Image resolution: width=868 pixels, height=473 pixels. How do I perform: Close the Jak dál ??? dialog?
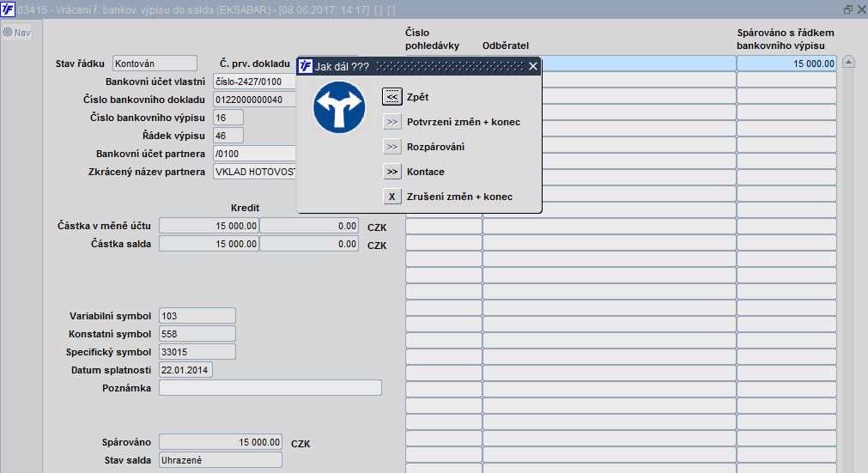[532, 66]
